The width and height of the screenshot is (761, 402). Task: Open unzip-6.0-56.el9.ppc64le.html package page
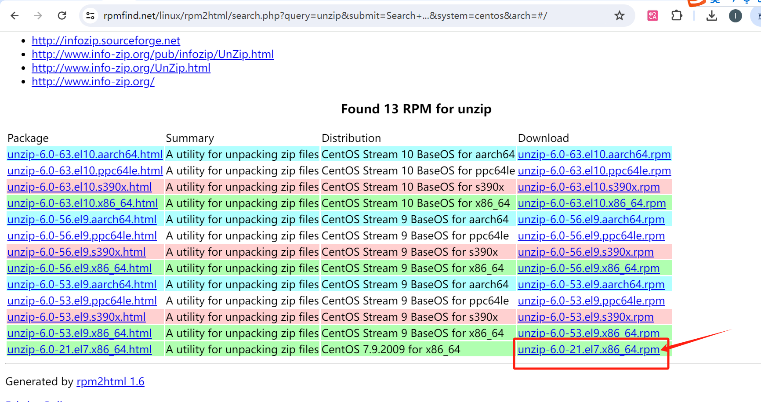[82, 235]
